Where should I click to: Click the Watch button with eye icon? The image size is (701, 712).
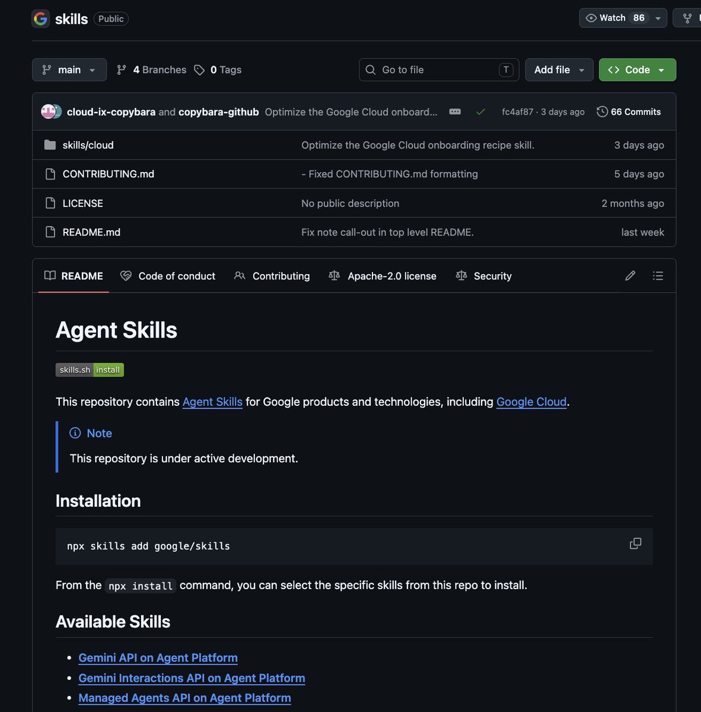614,18
